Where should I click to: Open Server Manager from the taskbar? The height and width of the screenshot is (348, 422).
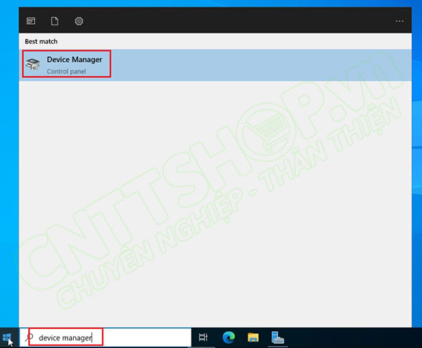click(278, 337)
